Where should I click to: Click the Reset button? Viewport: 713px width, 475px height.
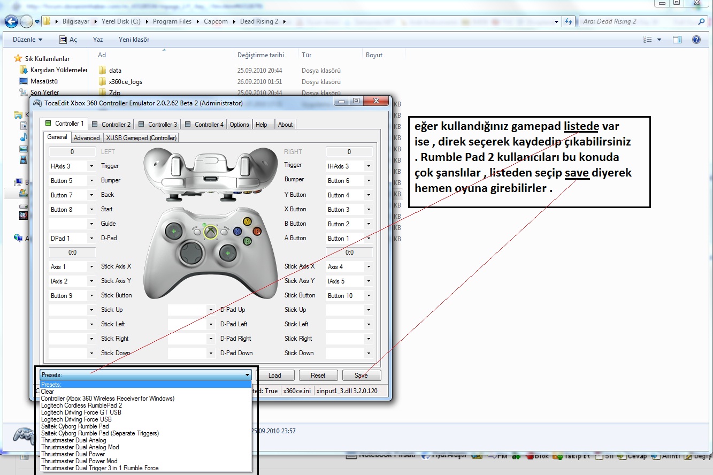[x=318, y=376]
